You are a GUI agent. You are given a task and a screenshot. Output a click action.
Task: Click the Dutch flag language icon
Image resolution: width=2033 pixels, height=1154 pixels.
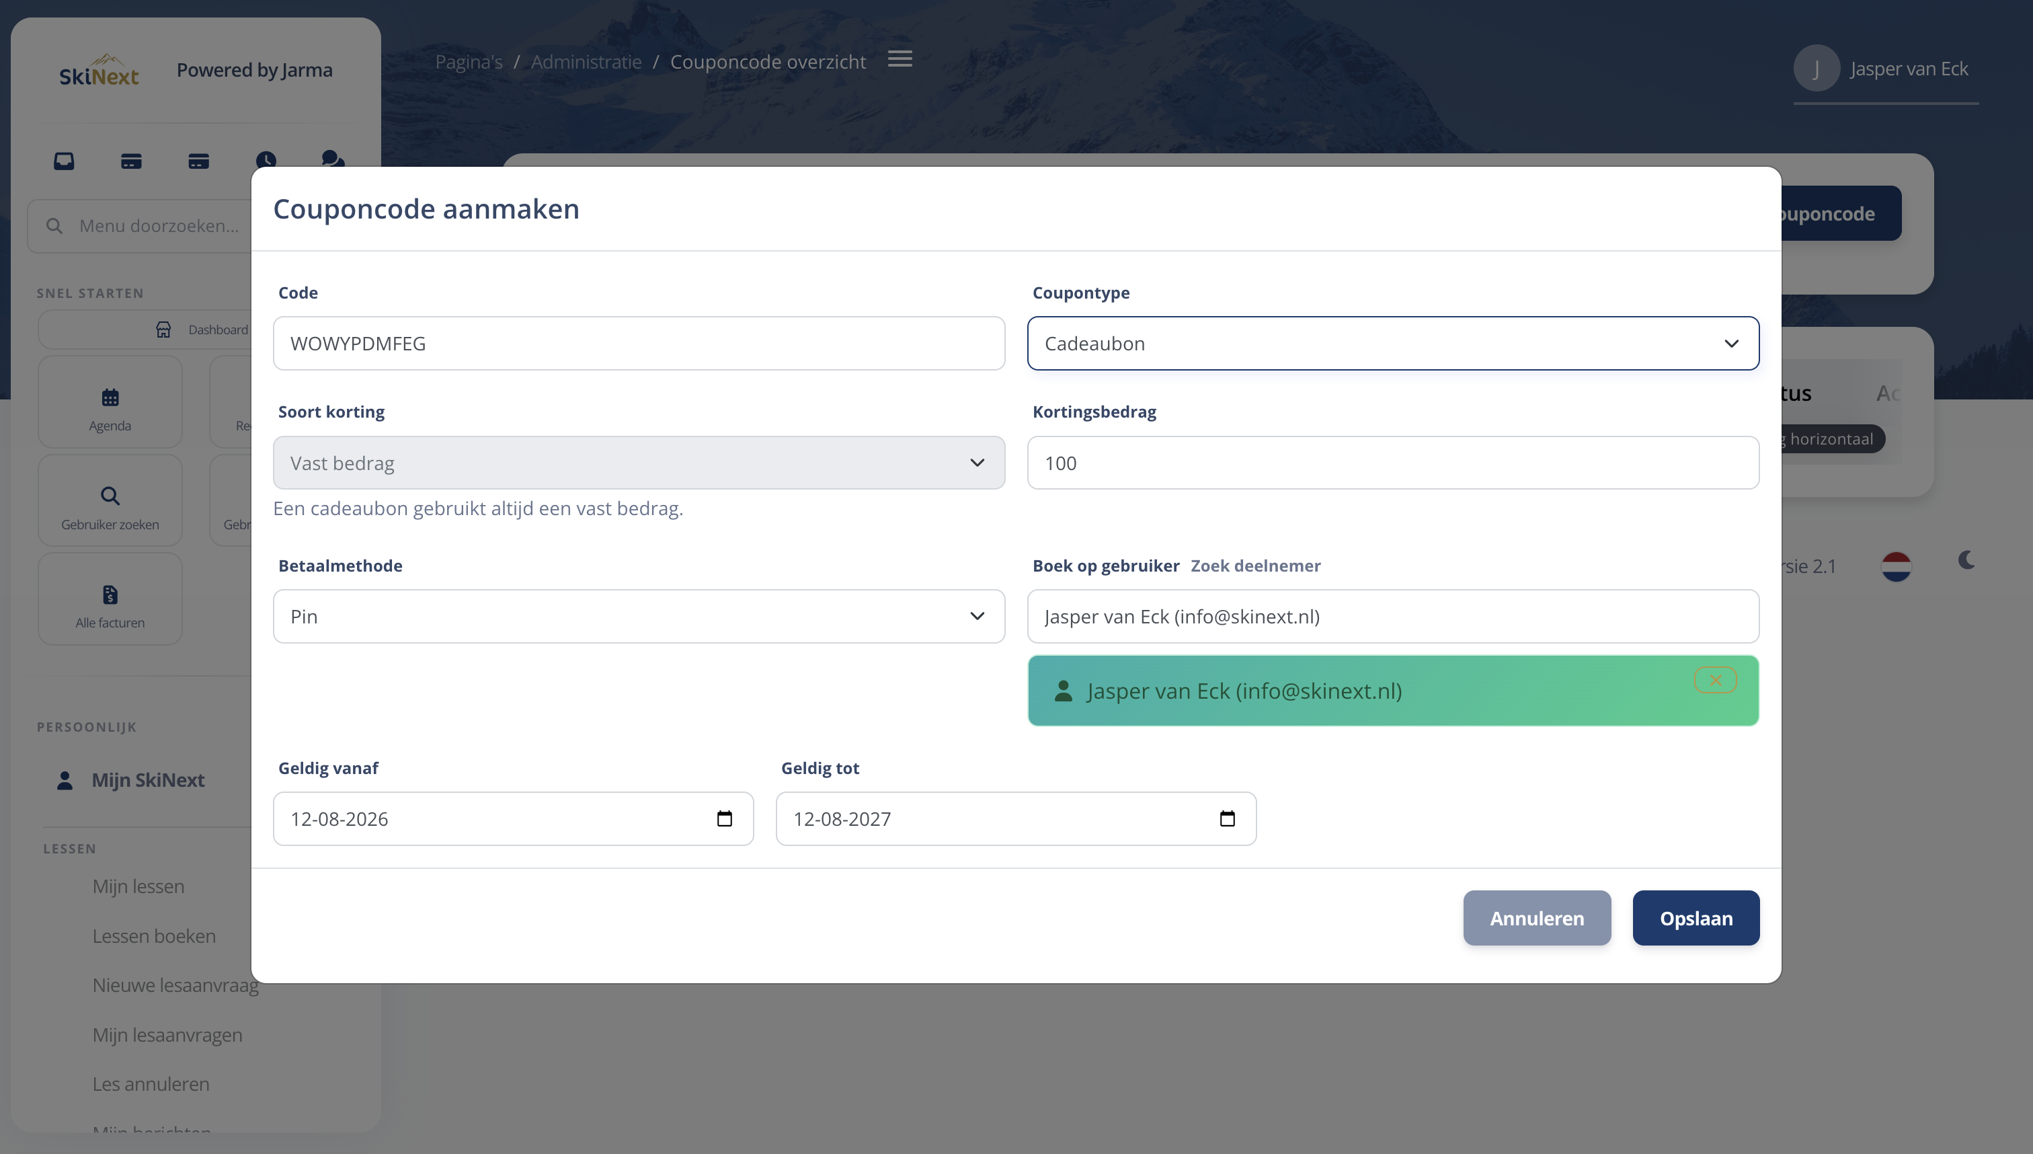(x=1897, y=566)
